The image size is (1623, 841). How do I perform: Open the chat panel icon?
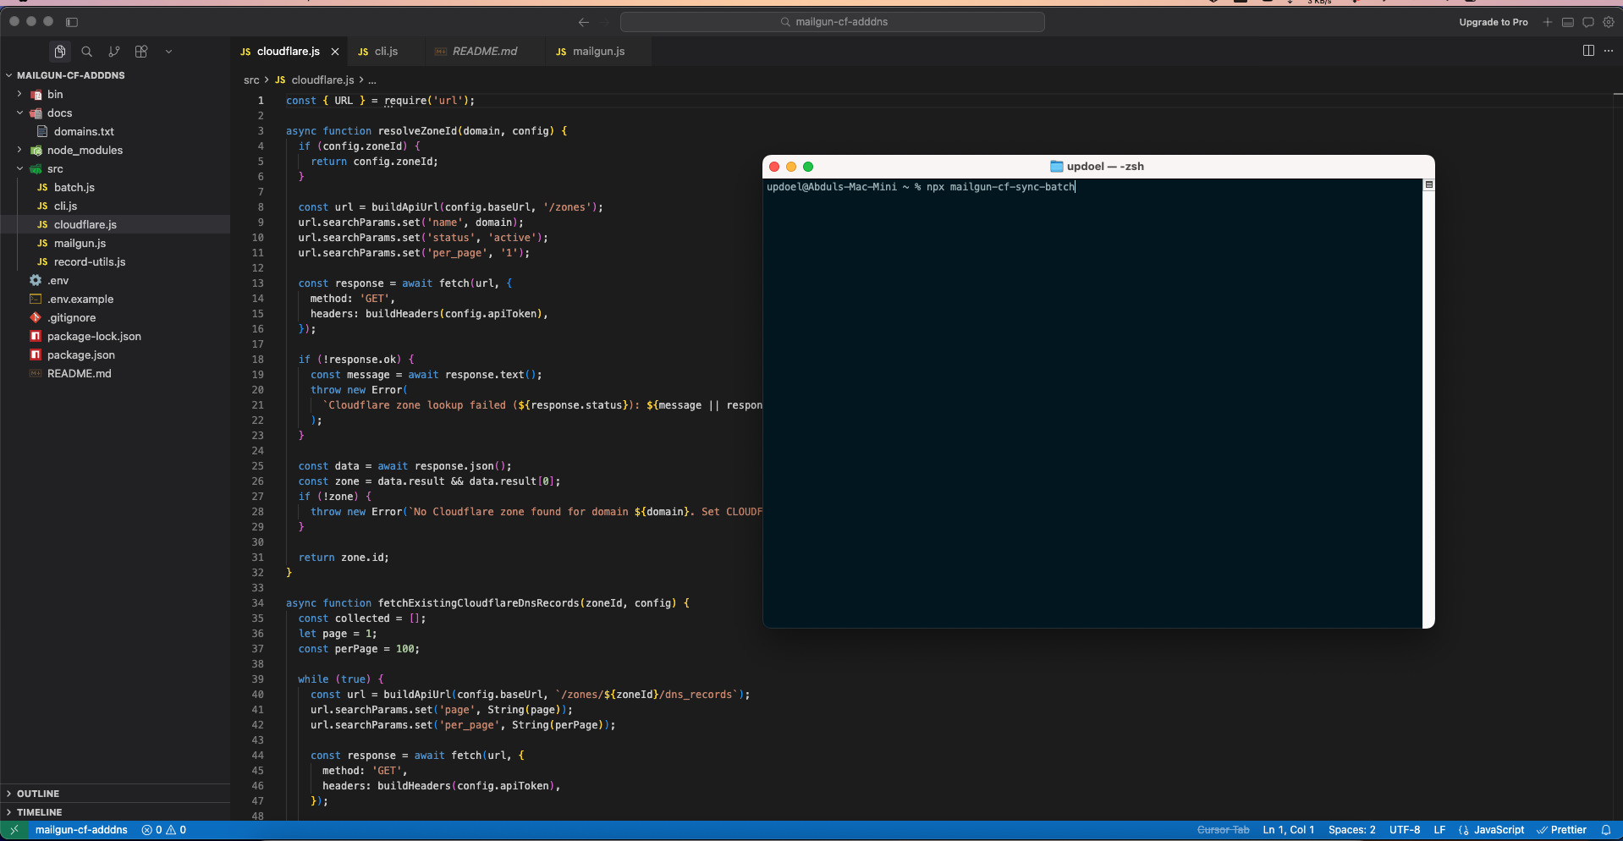pos(1588,22)
